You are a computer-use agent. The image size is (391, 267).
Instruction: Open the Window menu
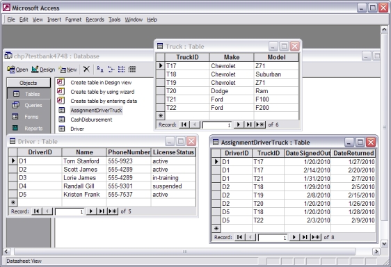(x=134, y=19)
